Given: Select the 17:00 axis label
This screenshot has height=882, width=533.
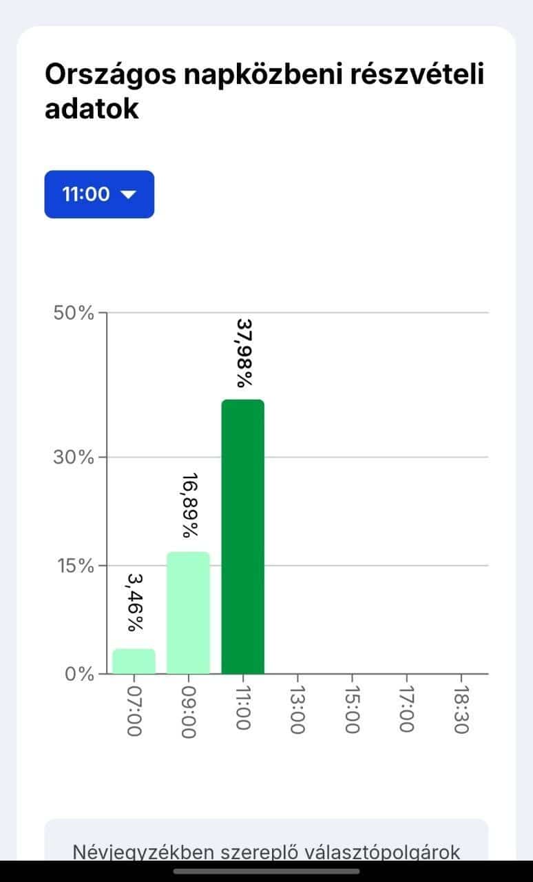Looking at the screenshot, I should 406,711.
